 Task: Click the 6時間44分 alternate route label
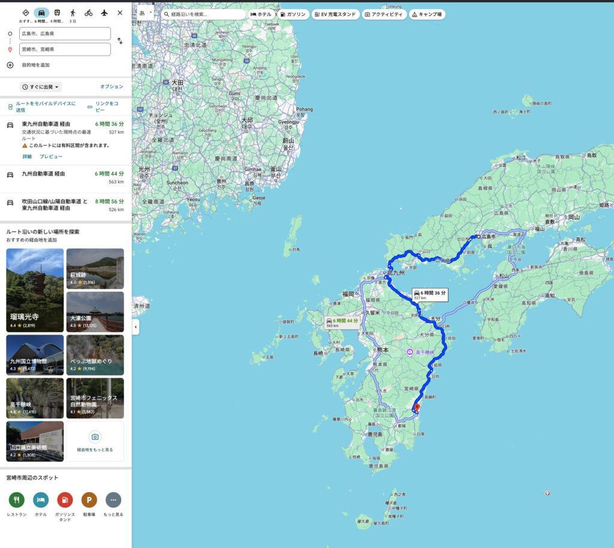(342, 322)
